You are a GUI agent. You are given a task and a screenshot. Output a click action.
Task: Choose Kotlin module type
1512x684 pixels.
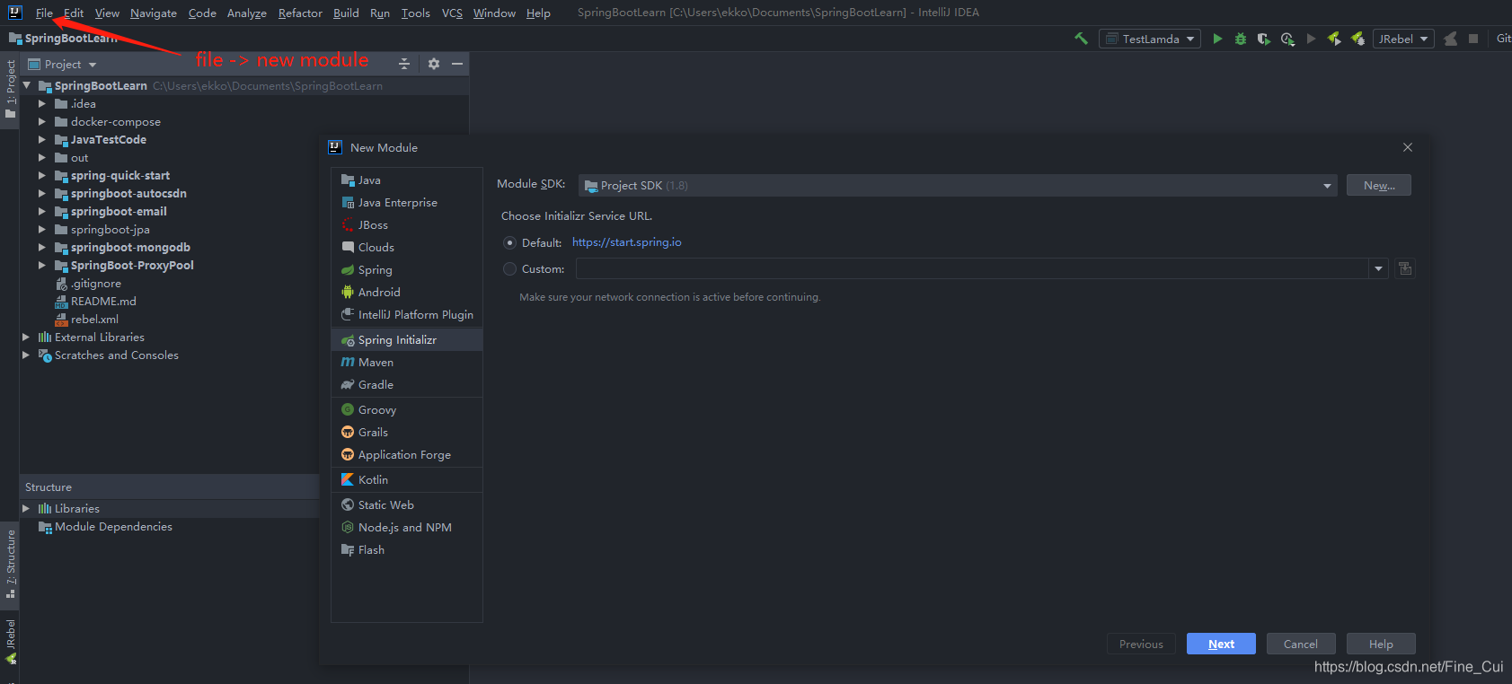point(407,480)
